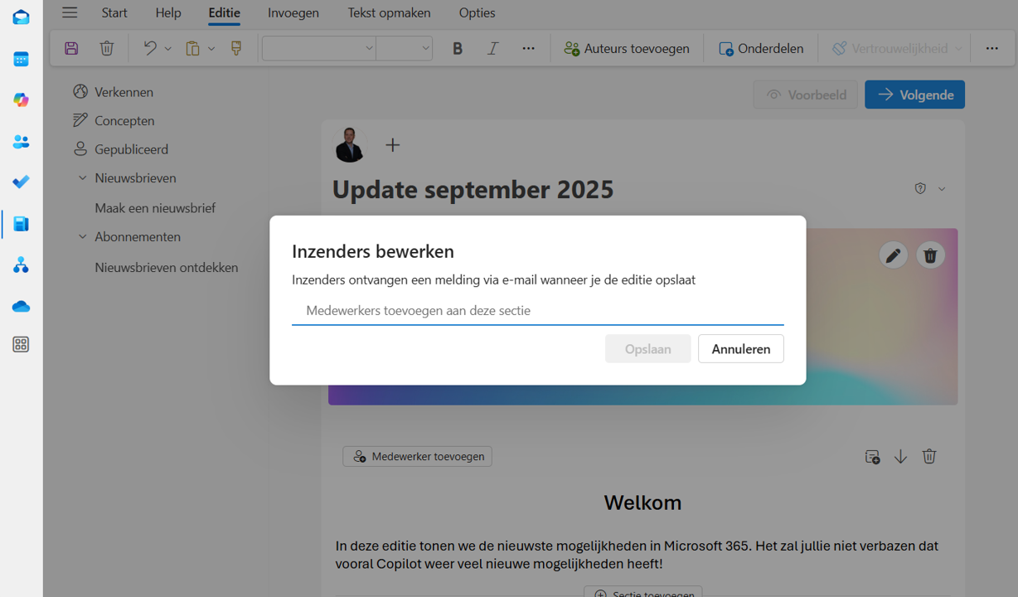Click the Volgende button
This screenshot has height=597, width=1018.
pos(914,95)
